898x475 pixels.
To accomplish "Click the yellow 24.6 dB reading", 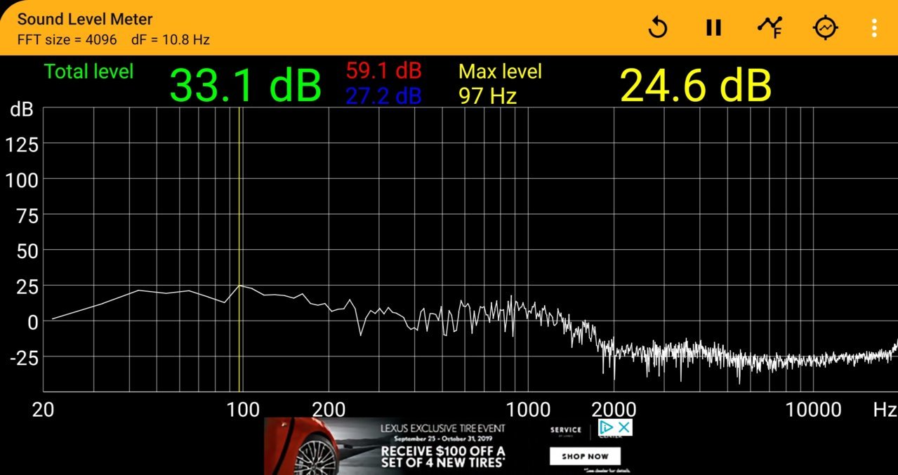I will (x=696, y=86).
